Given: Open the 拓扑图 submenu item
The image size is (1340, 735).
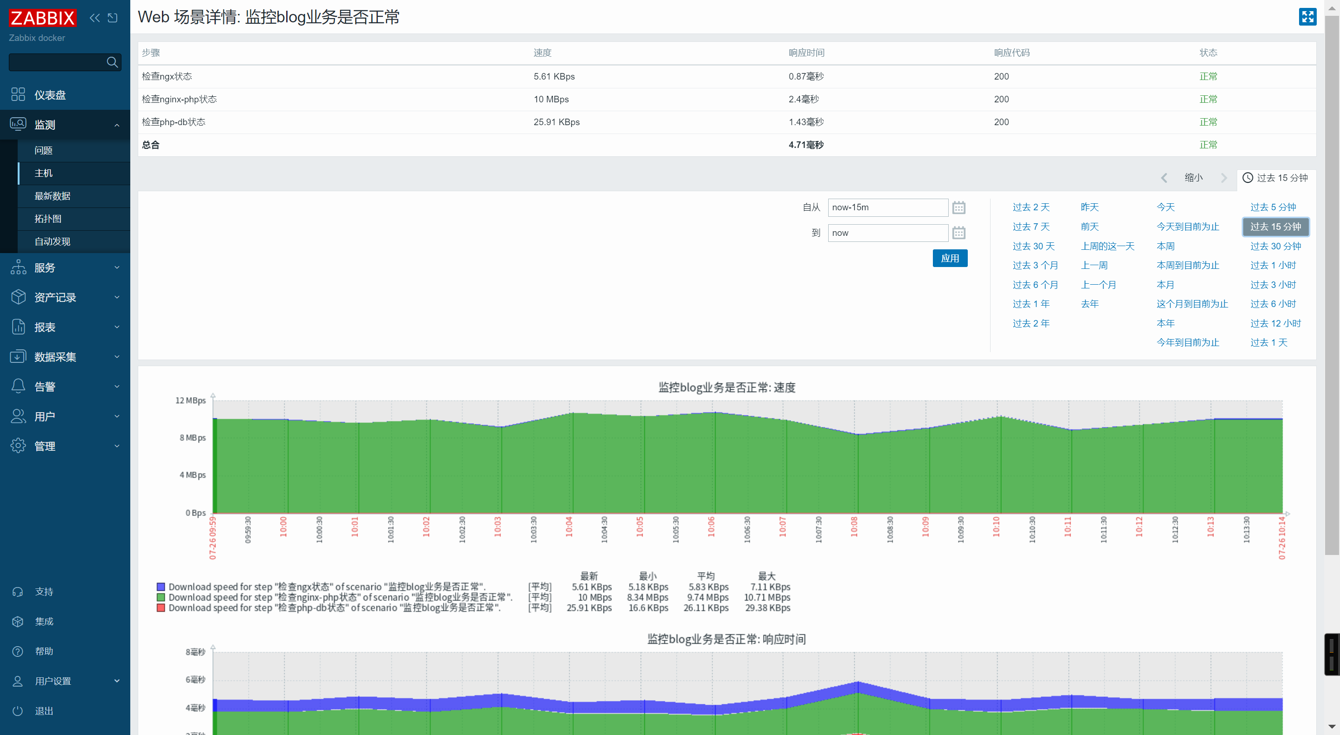Looking at the screenshot, I should (x=74, y=219).
